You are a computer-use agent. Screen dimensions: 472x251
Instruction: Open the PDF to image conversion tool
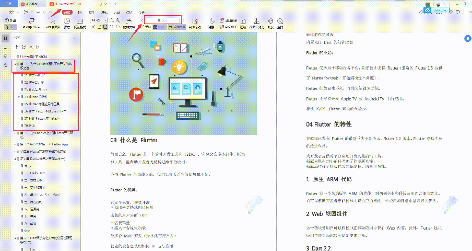[53, 23]
